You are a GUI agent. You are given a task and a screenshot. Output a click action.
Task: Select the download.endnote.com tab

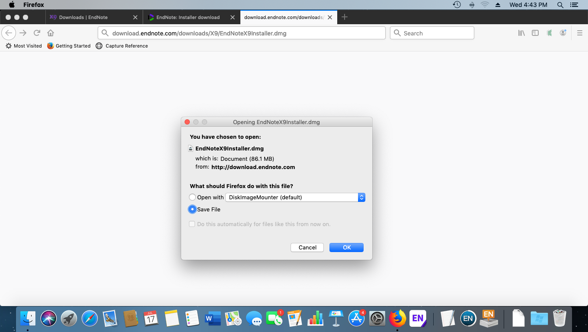(x=284, y=17)
